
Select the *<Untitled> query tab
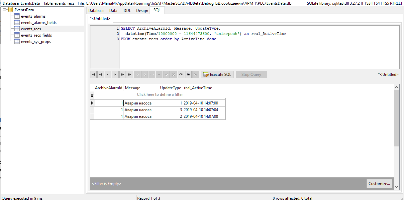pos(100,19)
